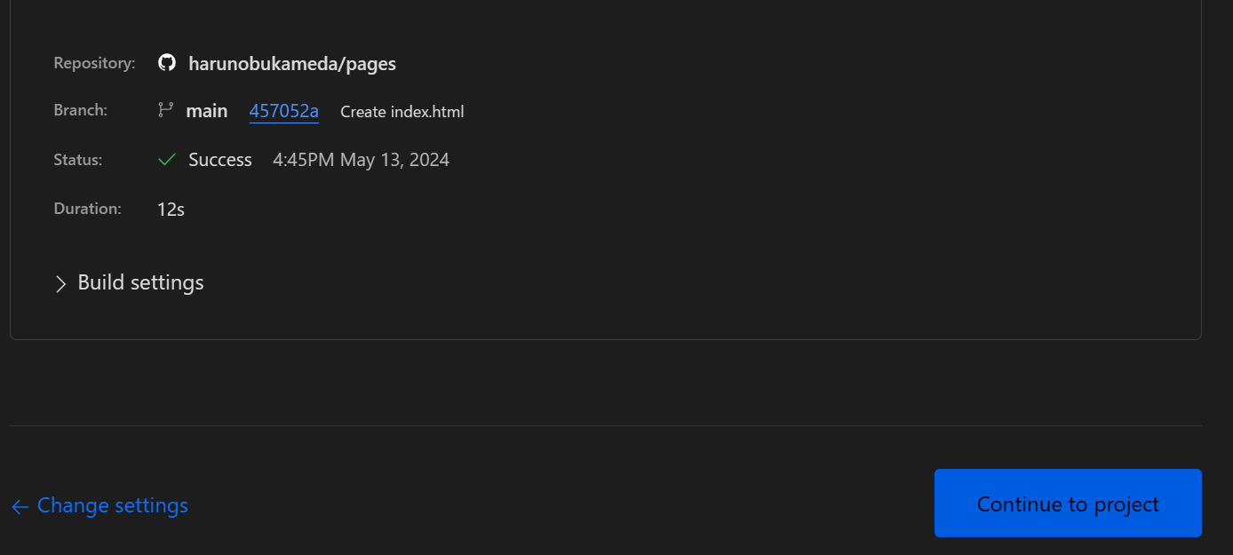Viewport: 1233px width, 555px height.
Task: Click the Create index.html commit message
Action: tap(402, 112)
